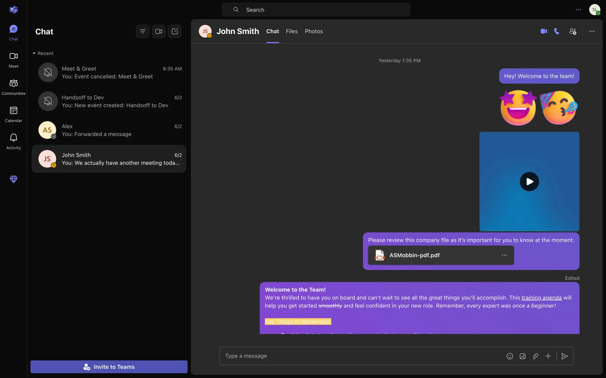Click the Invite to Teams button
This screenshot has height=378, width=606.
pyautogui.click(x=109, y=367)
